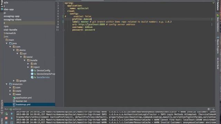Click the editor inspection checkmark indicator
Viewport: 221px width, 124px height.
click(x=213, y=3)
